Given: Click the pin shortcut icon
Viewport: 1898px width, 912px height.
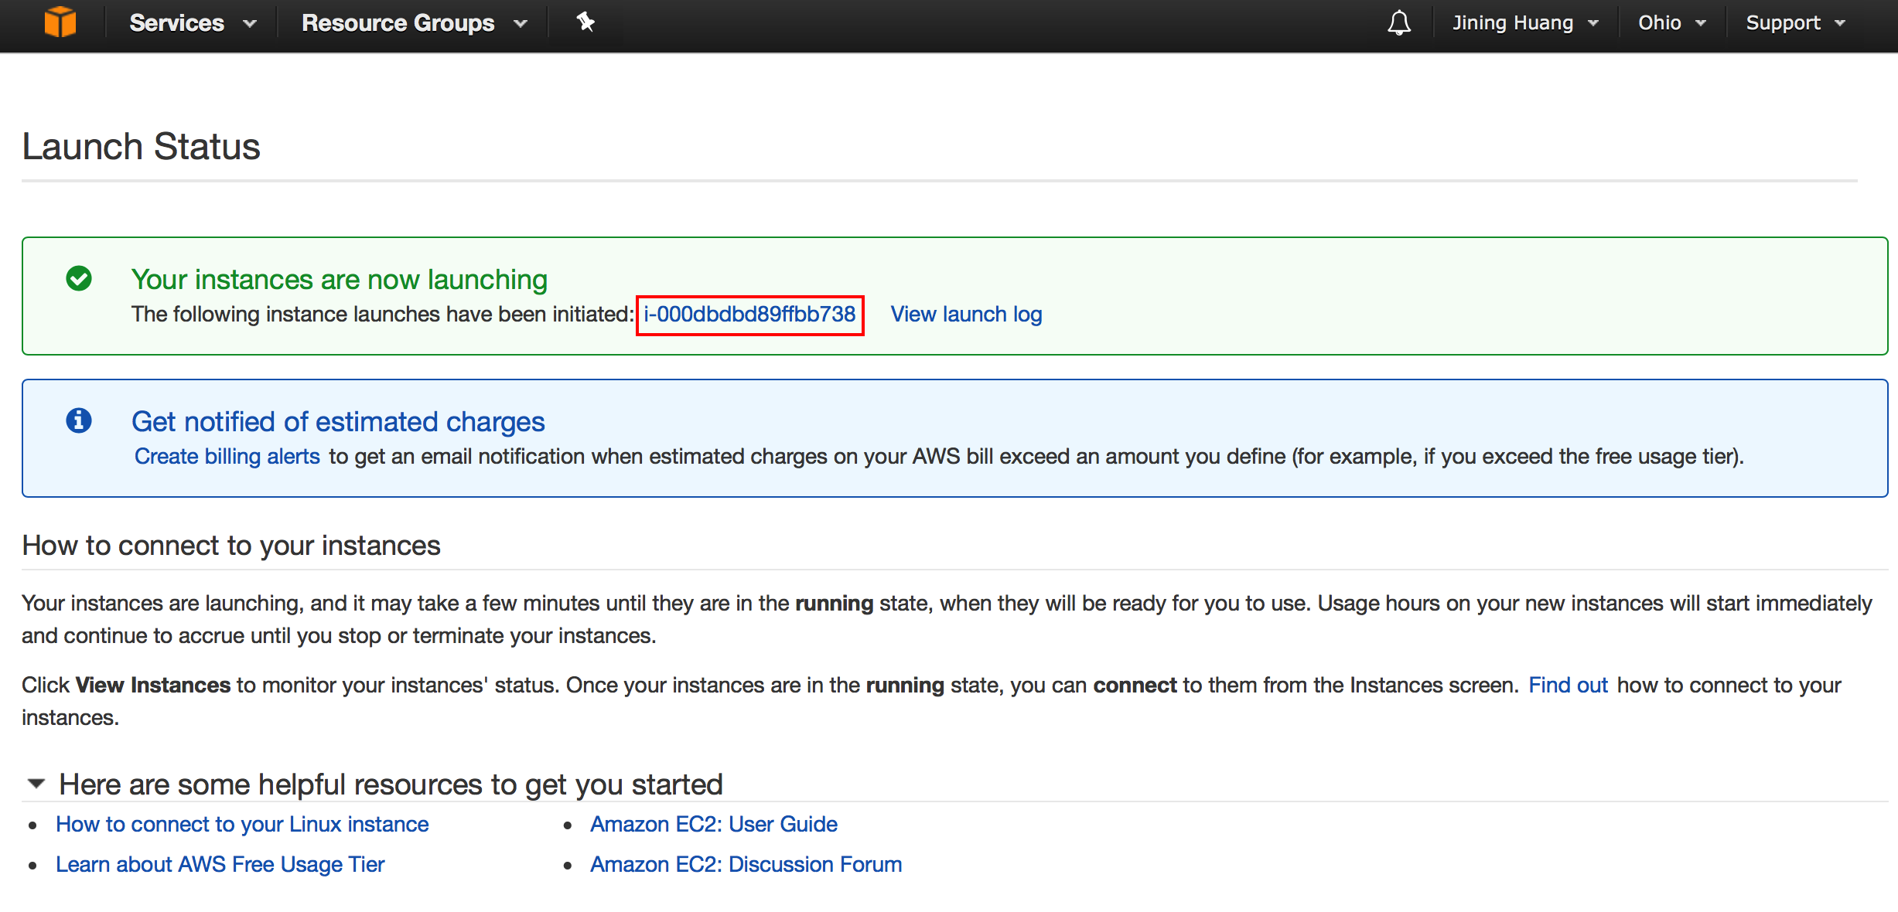Looking at the screenshot, I should (585, 22).
